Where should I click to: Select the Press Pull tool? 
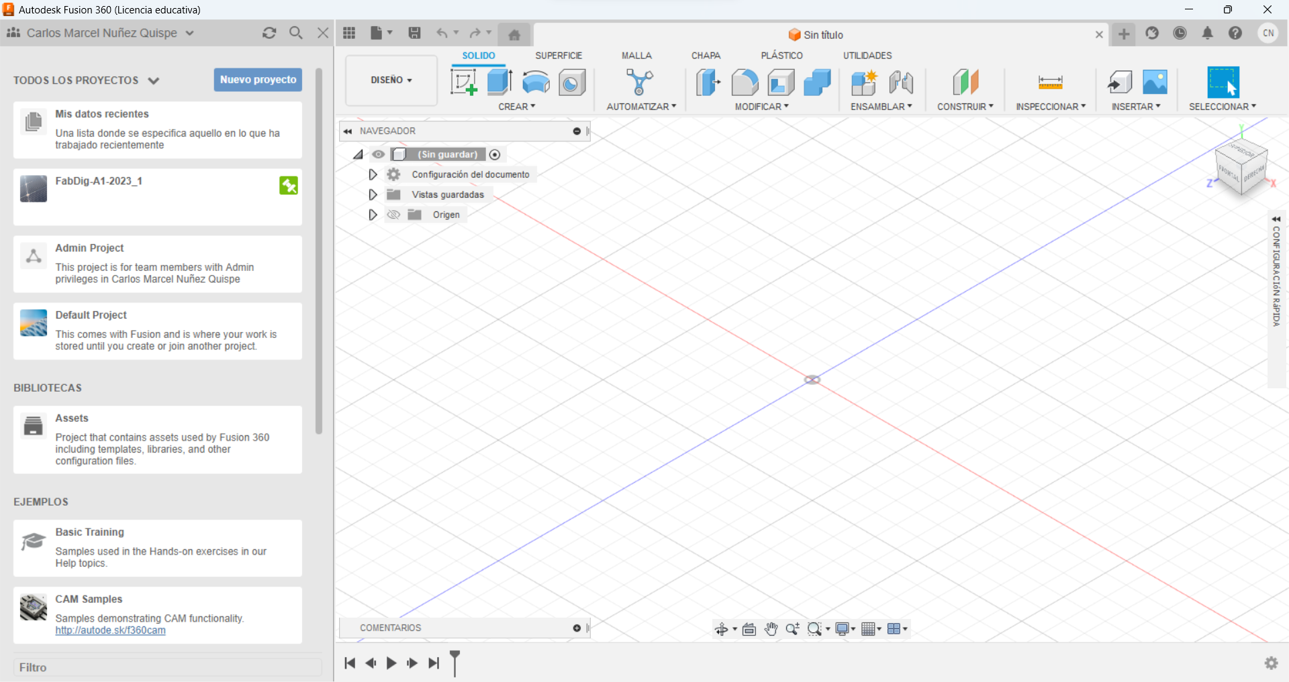tap(708, 82)
